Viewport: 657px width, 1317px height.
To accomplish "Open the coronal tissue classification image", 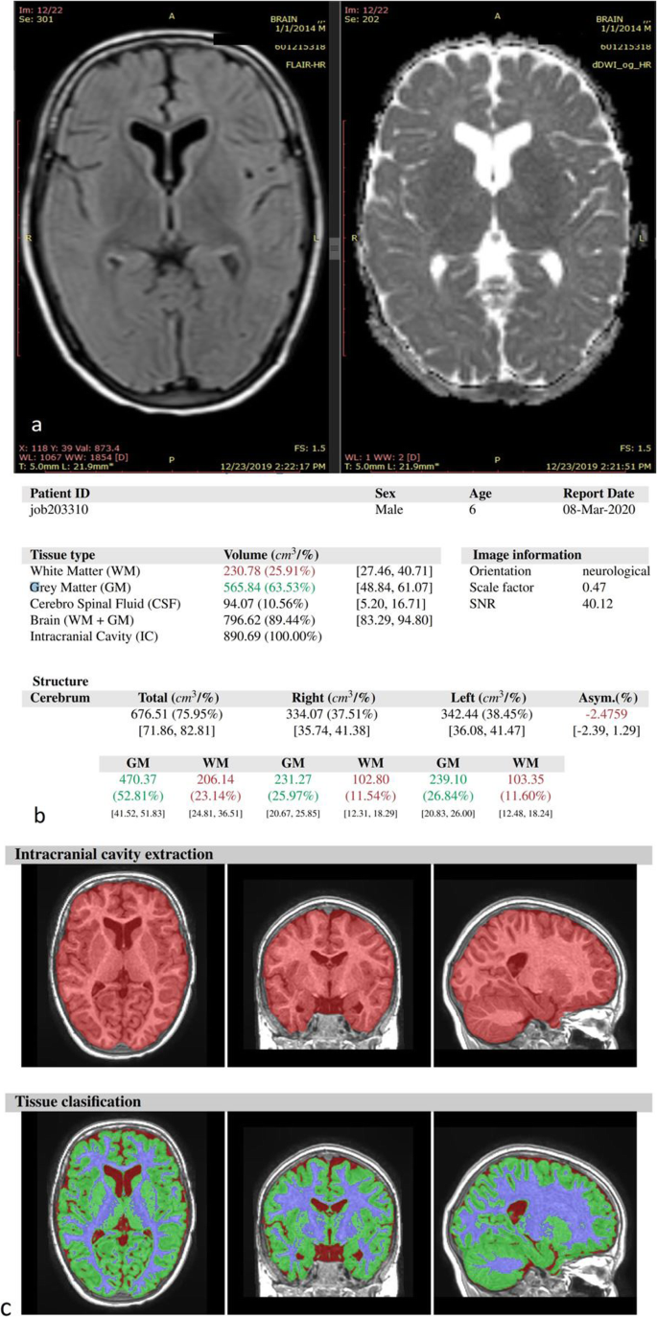I will pyautogui.click(x=327, y=1214).
